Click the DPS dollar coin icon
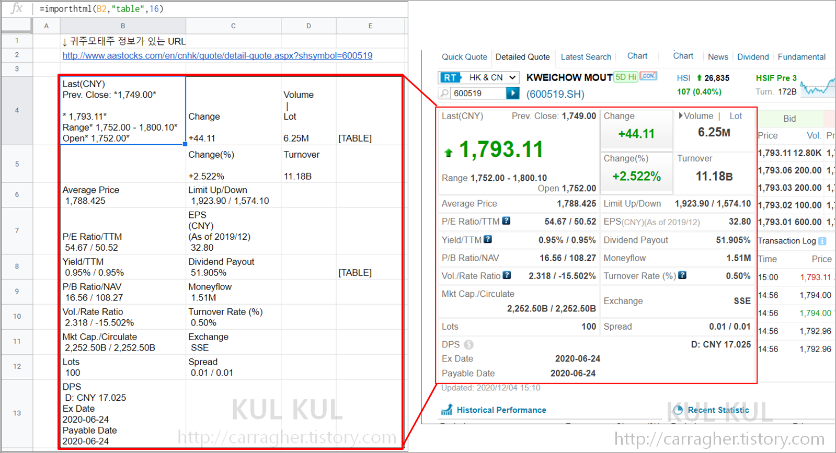Image resolution: width=836 pixels, height=453 pixels. (468, 344)
